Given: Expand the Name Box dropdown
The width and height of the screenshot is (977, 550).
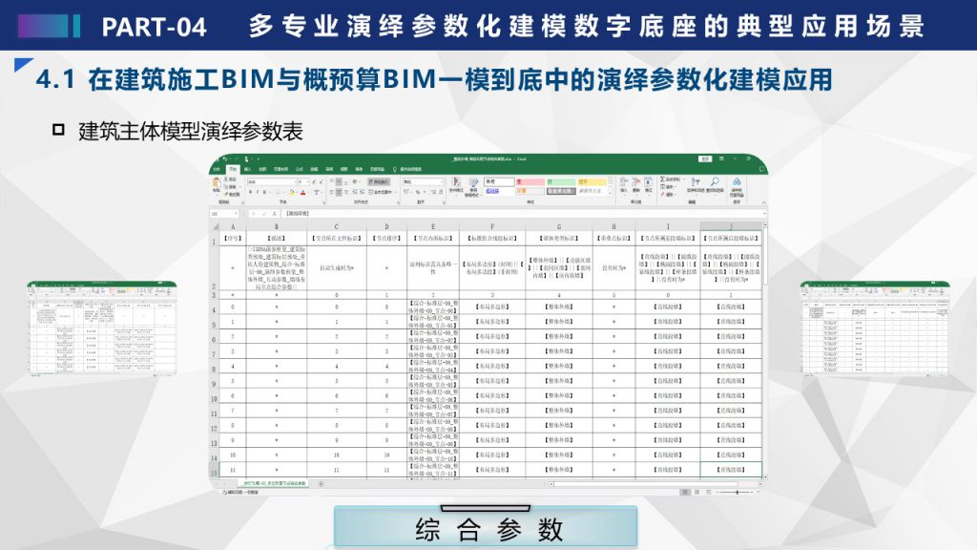Looking at the screenshot, I should pos(237,214).
